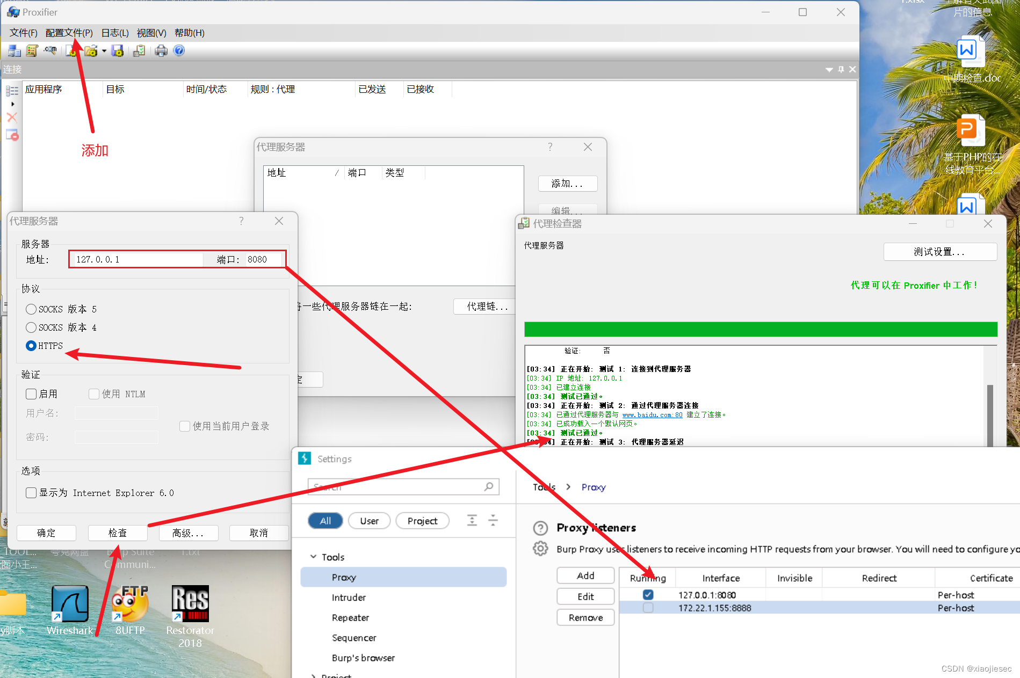The height and width of the screenshot is (678, 1020).
Task: Select the All filter tab in Settings
Action: [325, 521]
